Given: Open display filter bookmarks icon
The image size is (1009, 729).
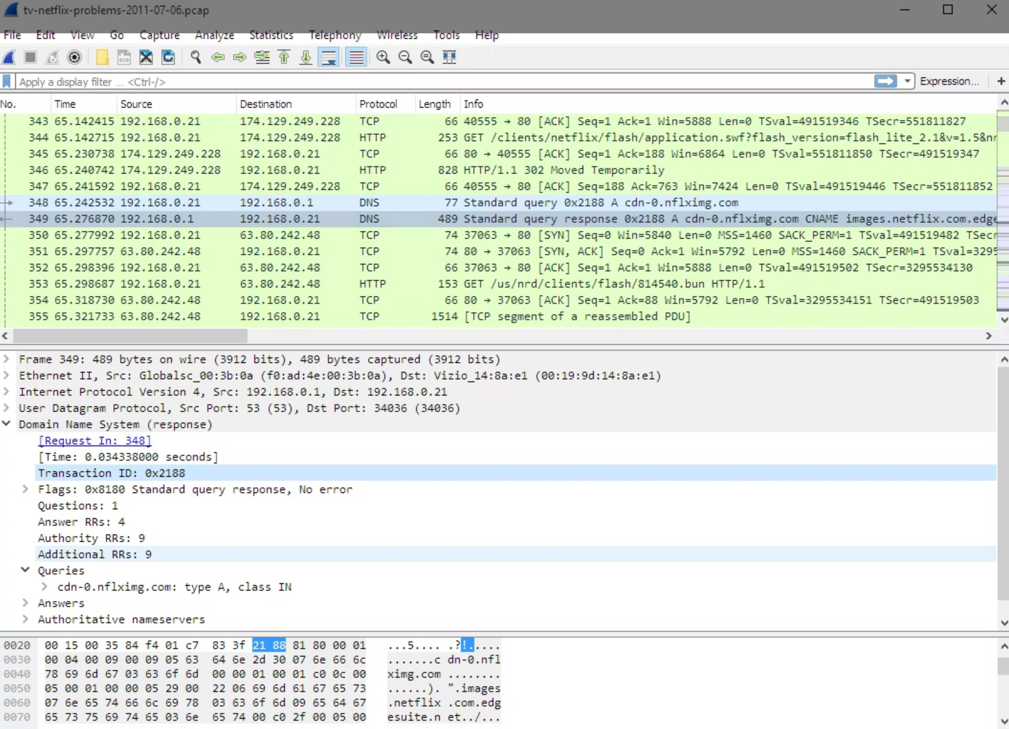Looking at the screenshot, I should [x=7, y=82].
